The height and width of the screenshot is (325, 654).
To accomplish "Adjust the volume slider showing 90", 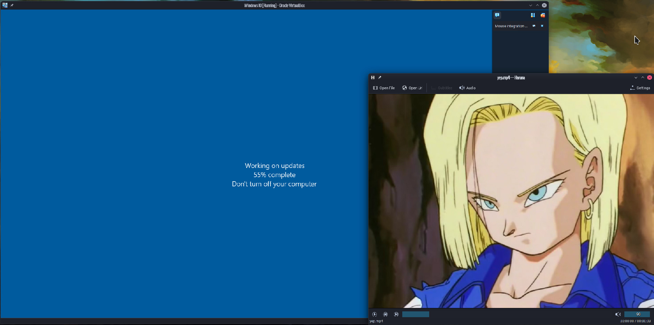I will [637, 314].
